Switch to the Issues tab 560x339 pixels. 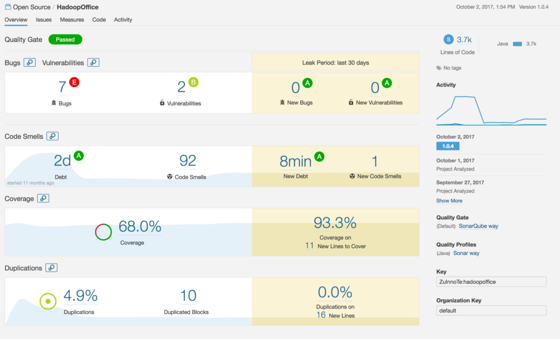(44, 20)
